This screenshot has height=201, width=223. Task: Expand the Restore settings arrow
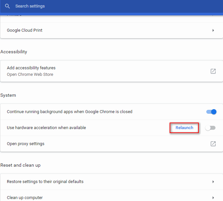213,182
